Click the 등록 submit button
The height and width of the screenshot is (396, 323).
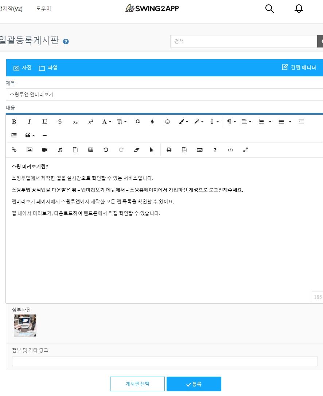194,384
